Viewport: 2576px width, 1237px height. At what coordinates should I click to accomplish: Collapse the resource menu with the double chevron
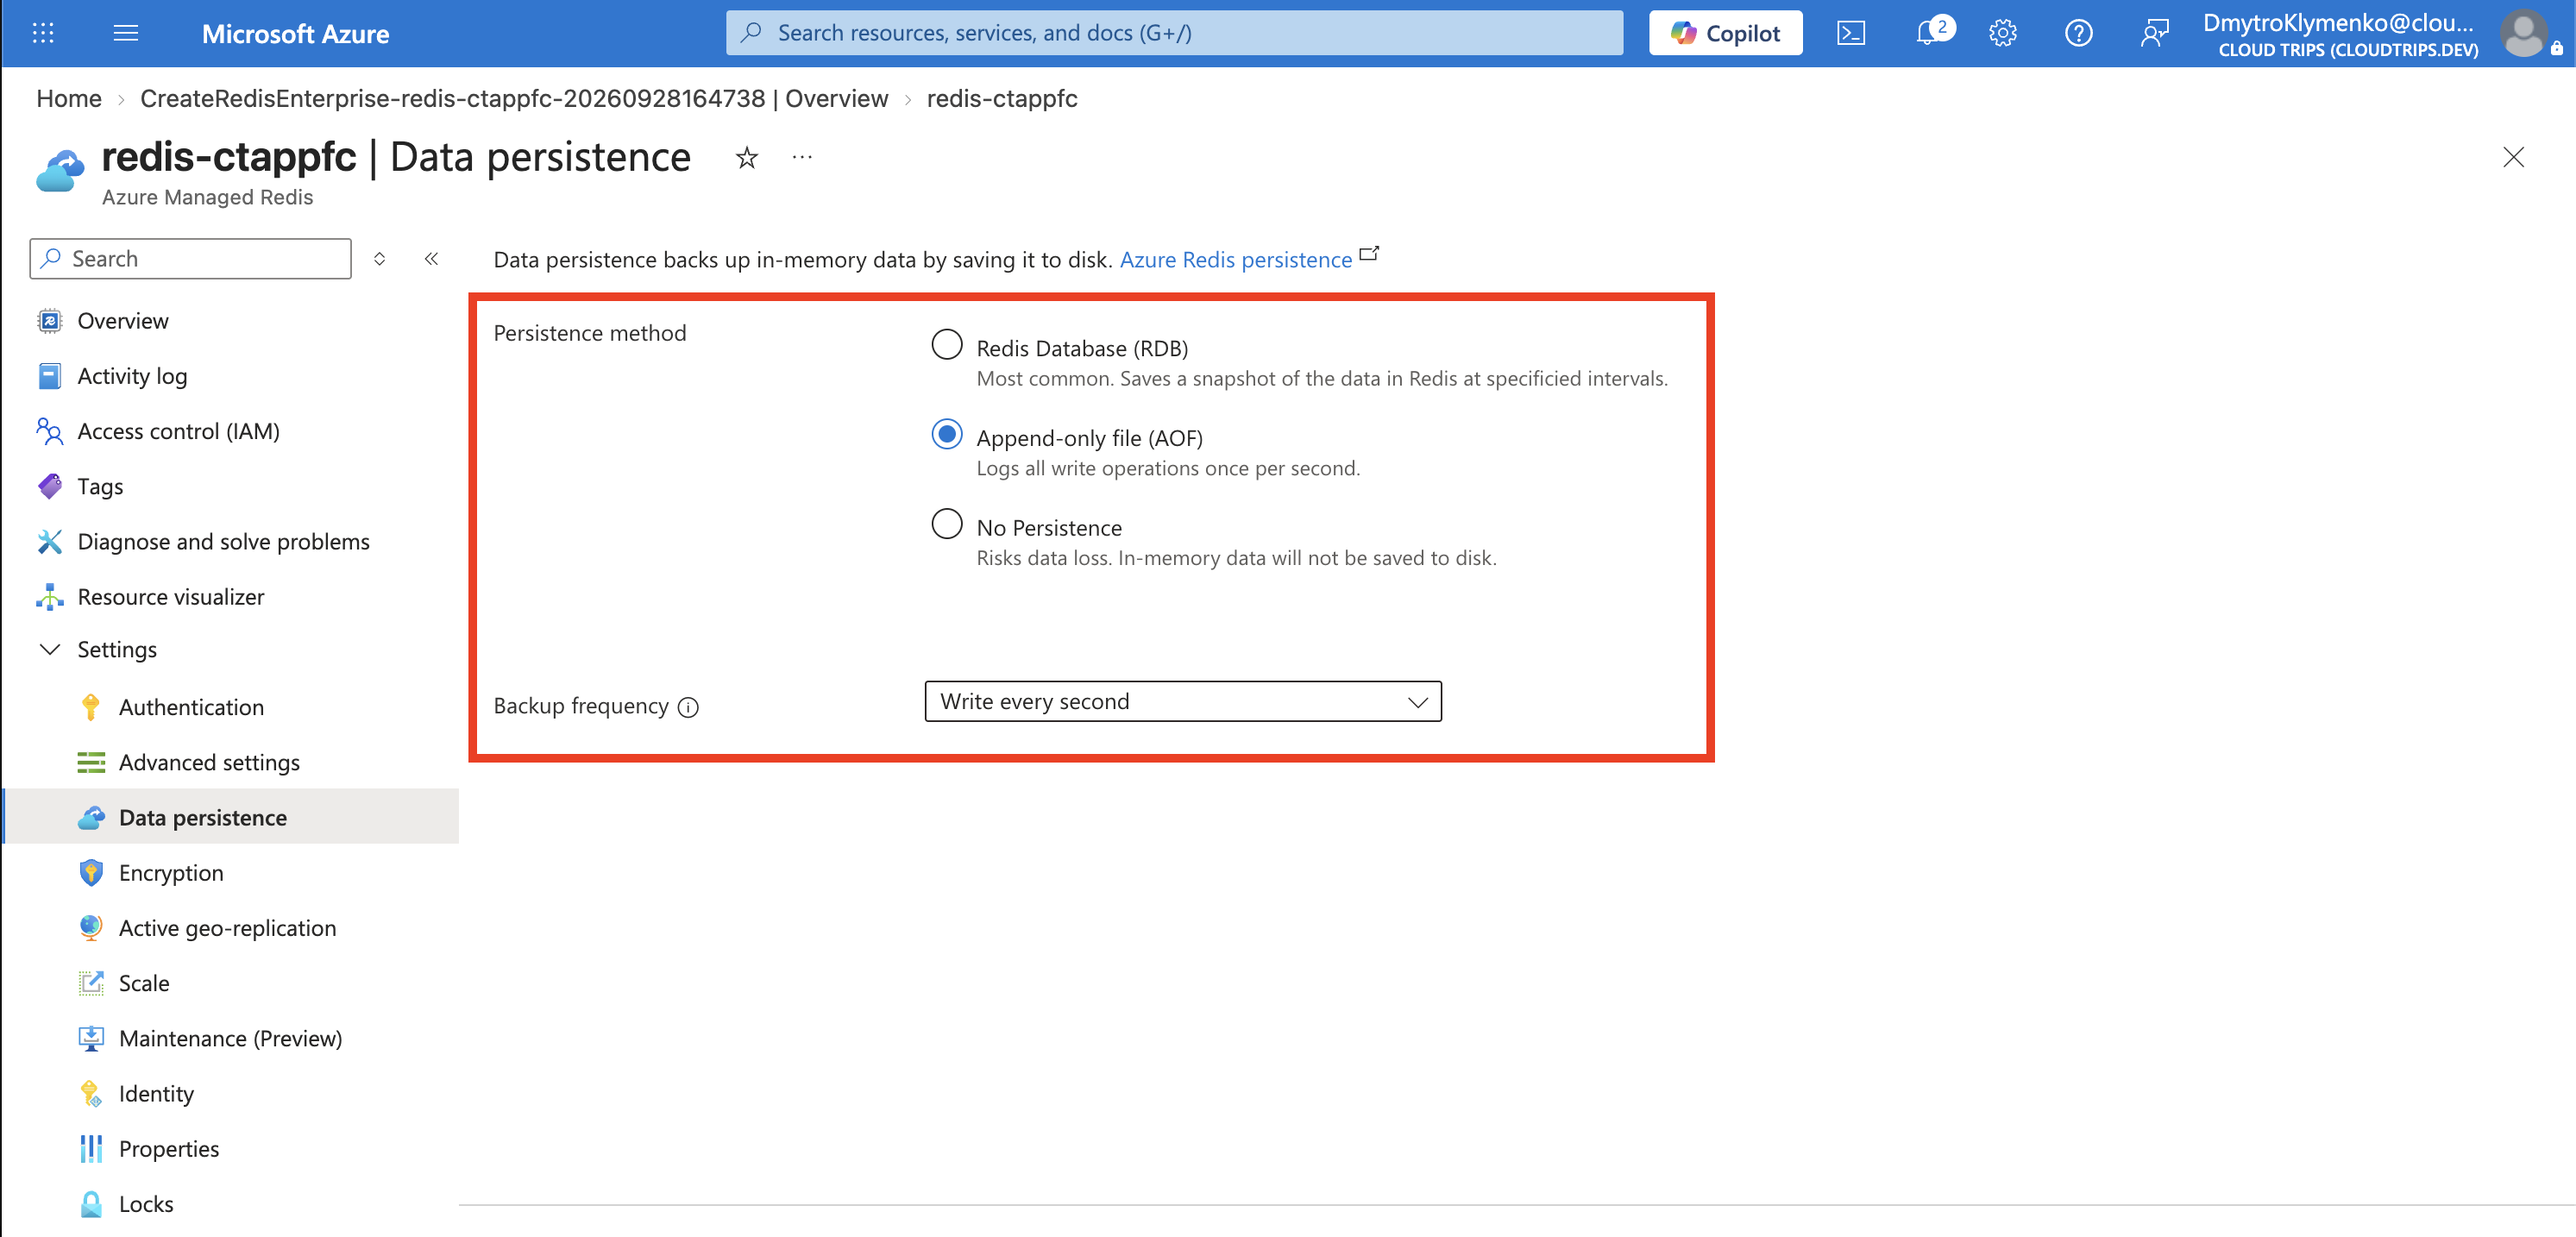click(x=431, y=259)
